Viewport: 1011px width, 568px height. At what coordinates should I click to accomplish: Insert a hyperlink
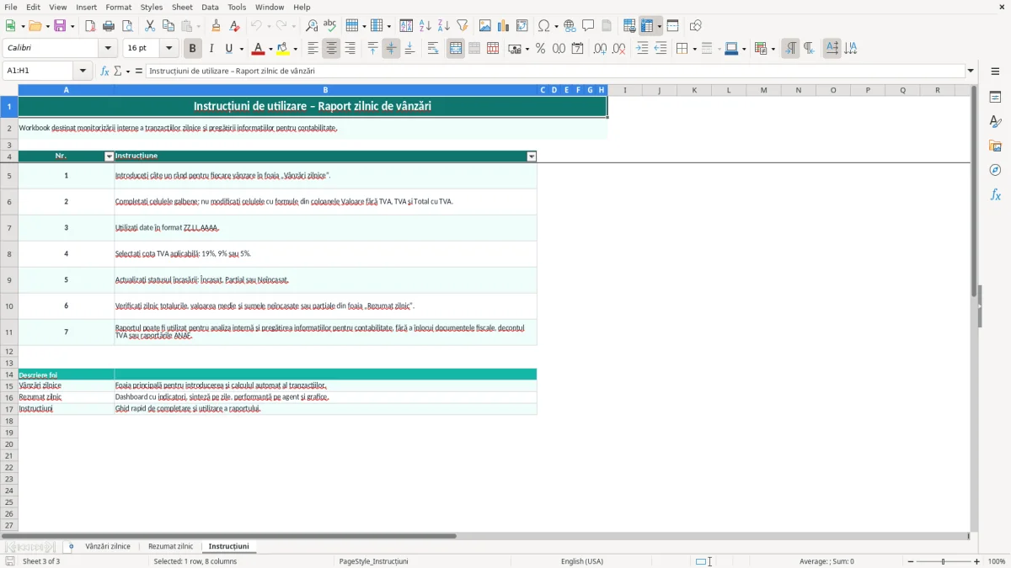570,26
